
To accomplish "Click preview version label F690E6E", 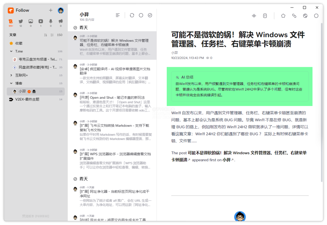I will 36,216.
